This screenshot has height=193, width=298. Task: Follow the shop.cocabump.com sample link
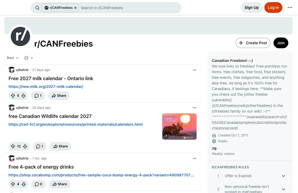click(101, 175)
